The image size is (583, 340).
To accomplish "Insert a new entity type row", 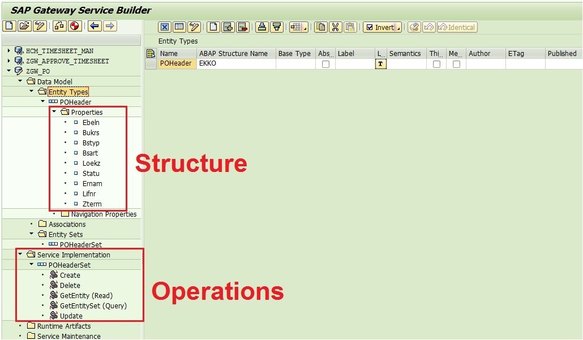I will [228, 27].
